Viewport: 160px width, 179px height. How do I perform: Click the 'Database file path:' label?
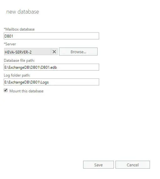pos(19,61)
